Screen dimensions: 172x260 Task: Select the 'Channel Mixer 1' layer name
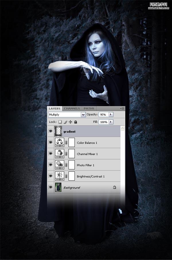[x=87, y=154]
